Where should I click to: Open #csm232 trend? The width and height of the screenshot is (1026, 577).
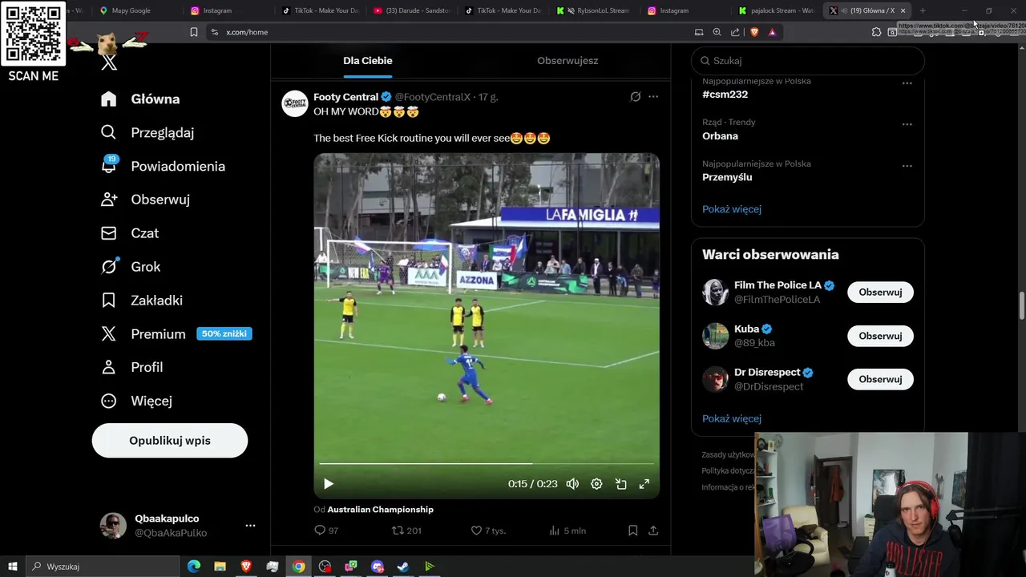(725, 95)
